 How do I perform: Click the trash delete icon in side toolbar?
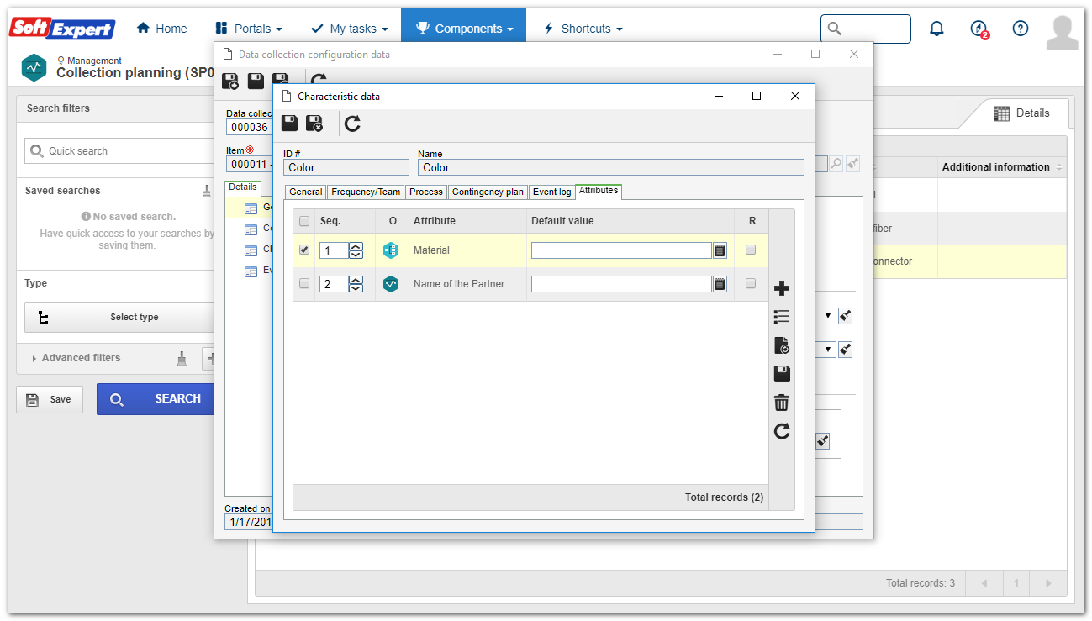pyautogui.click(x=782, y=403)
